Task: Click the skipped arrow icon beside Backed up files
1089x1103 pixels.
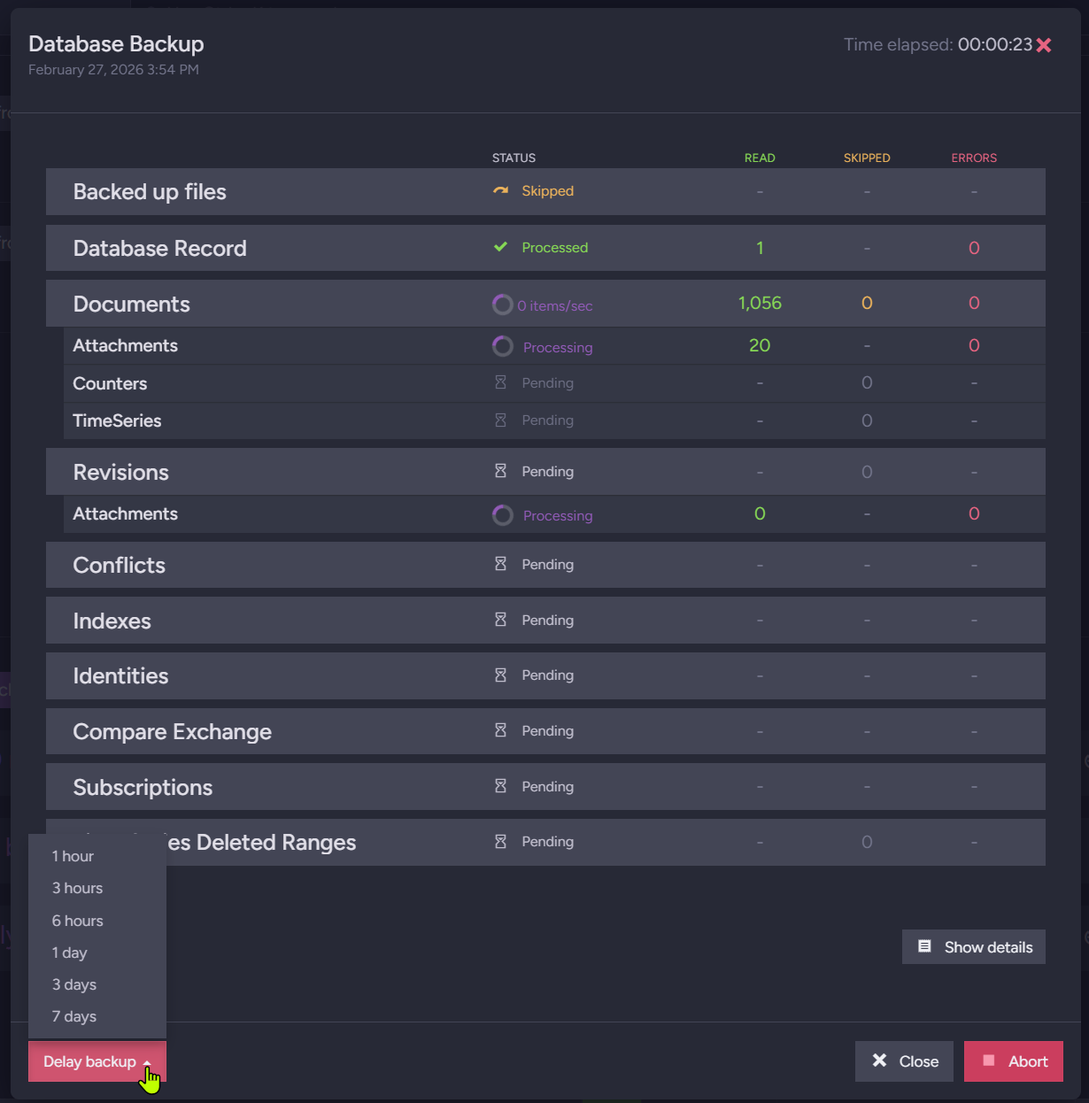Action: pos(502,189)
